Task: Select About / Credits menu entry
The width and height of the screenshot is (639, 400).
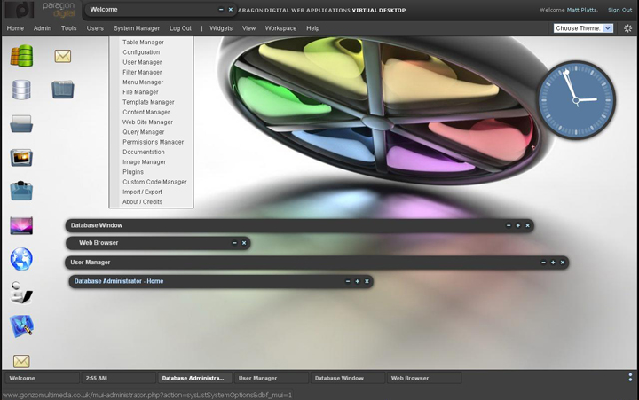Action: coord(143,202)
